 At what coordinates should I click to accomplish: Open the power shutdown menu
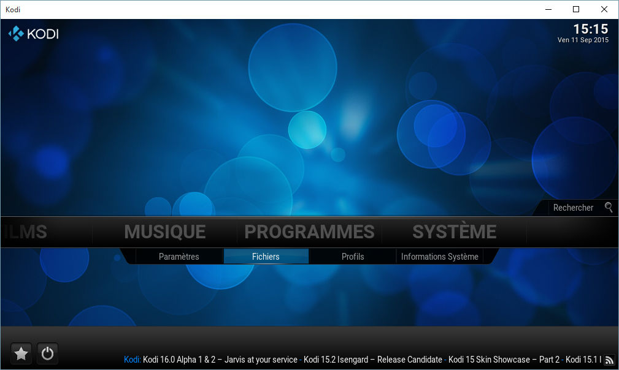point(47,353)
